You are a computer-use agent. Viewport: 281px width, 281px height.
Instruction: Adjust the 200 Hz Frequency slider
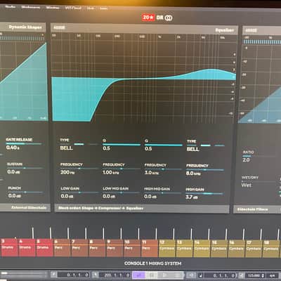tap(79, 169)
